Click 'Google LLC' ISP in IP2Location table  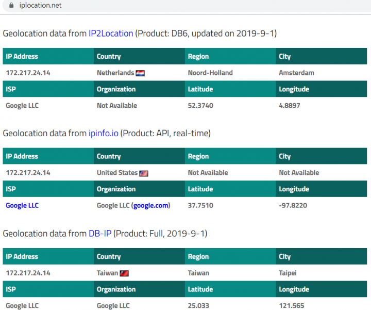pyautogui.click(x=22, y=105)
